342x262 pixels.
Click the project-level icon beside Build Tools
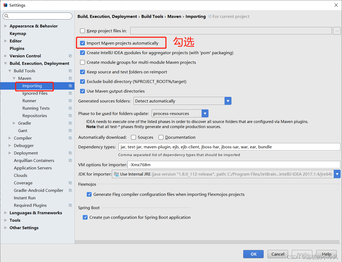[x=70, y=71]
